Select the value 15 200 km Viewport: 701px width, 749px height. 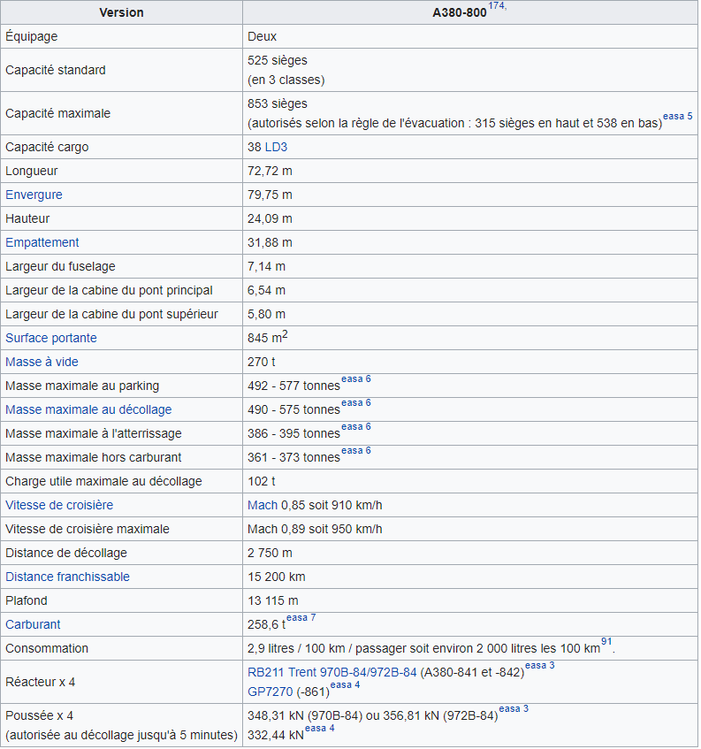pos(277,577)
